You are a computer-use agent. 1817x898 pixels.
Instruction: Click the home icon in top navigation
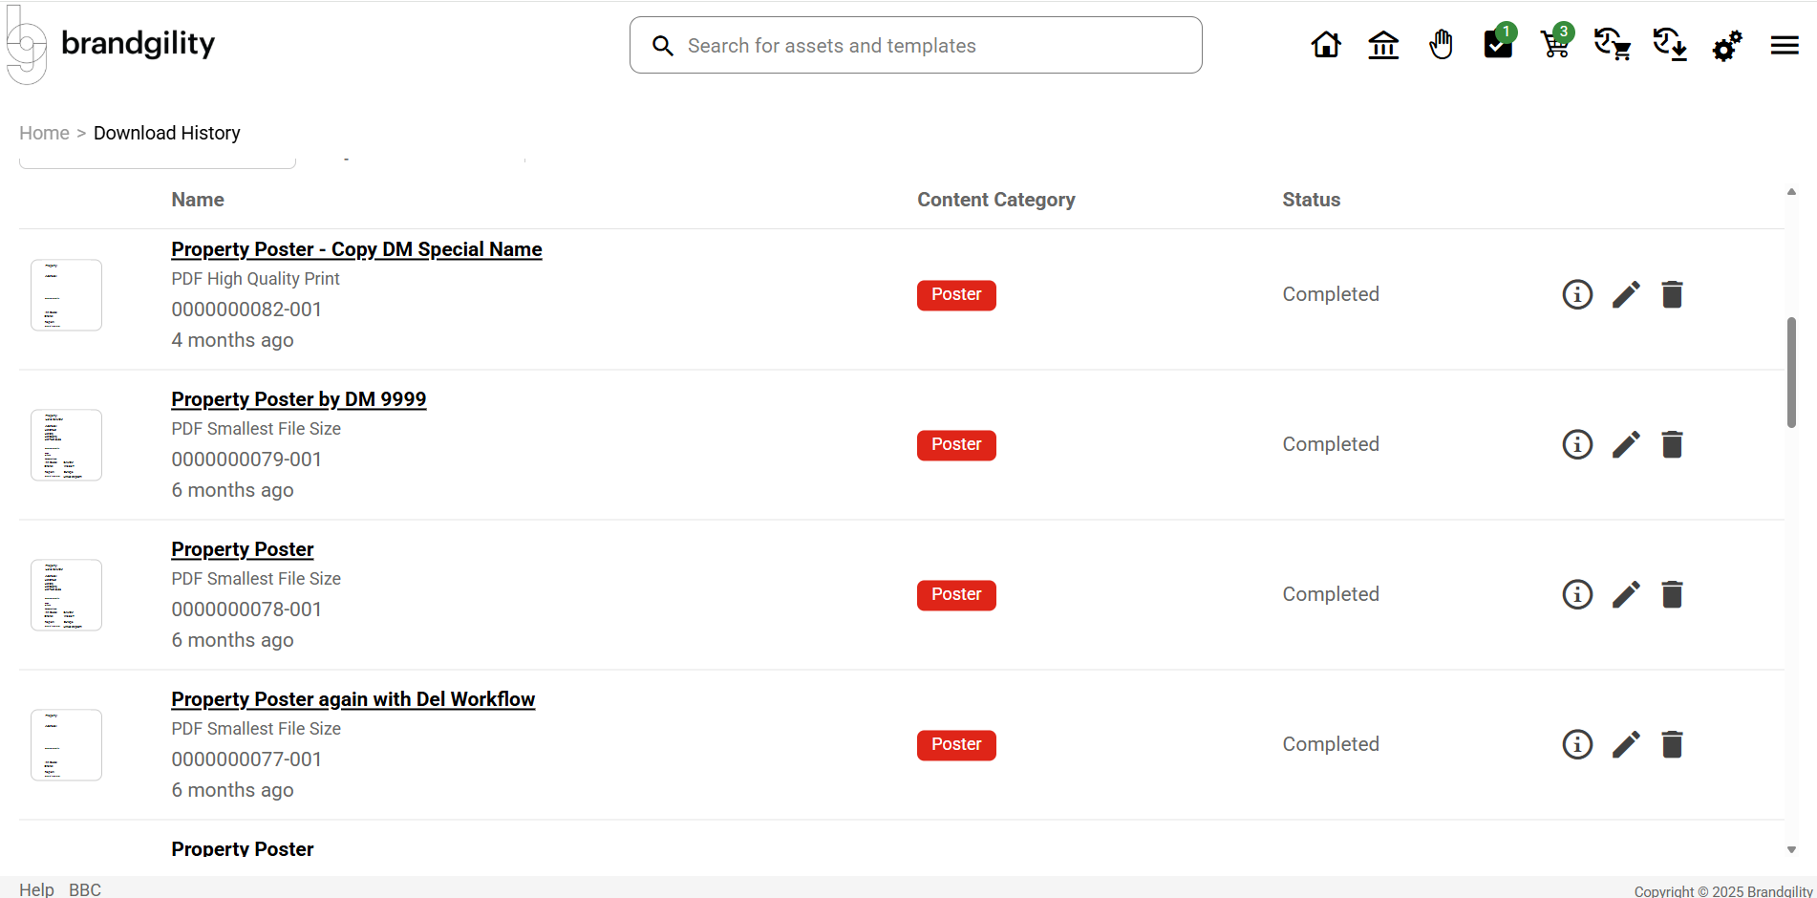[x=1325, y=45]
